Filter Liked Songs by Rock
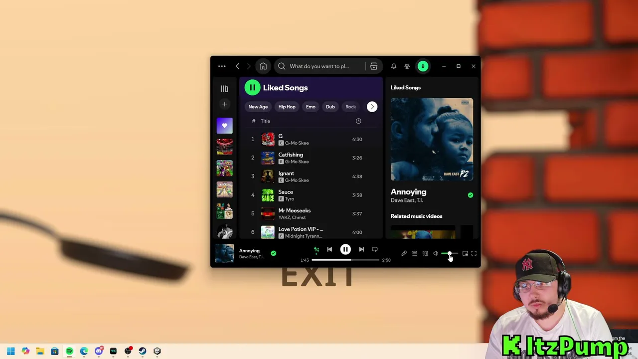Screen dimensions: 638x359 [351, 107]
